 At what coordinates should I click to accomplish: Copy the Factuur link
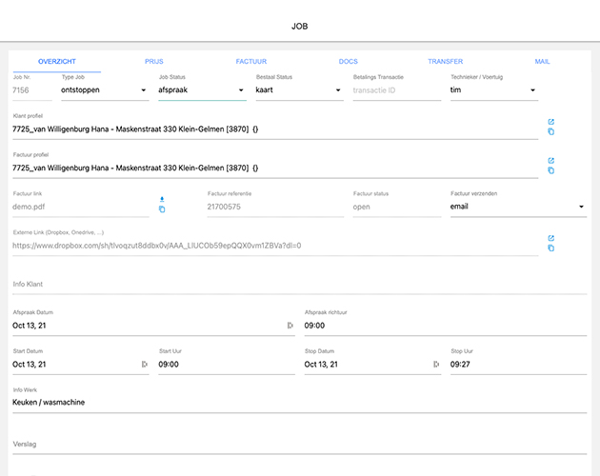162,209
